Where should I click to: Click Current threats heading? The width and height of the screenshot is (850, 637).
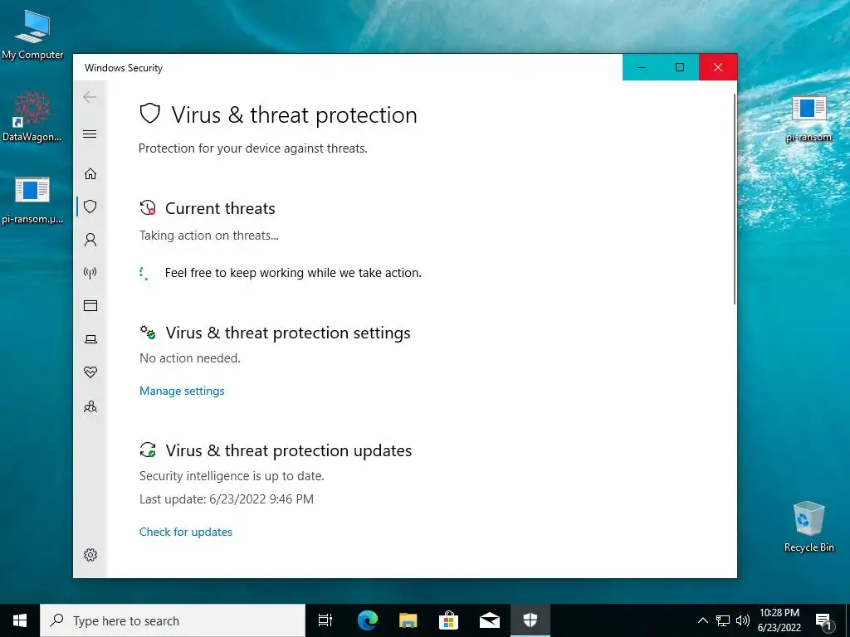[220, 208]
